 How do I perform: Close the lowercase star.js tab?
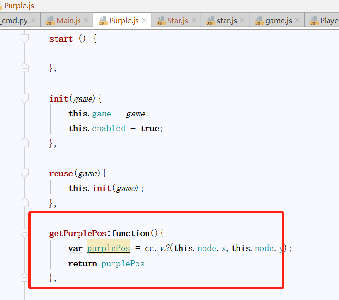(x=242, y=20)
